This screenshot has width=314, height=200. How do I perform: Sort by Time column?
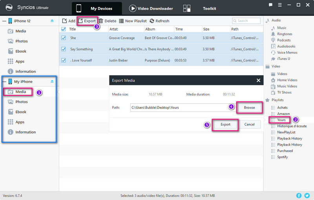click(179, 29)
